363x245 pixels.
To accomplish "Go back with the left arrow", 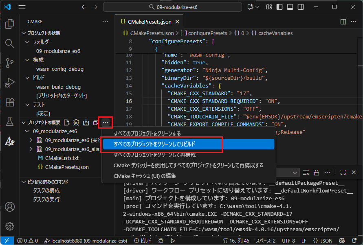I will (84, 7).
